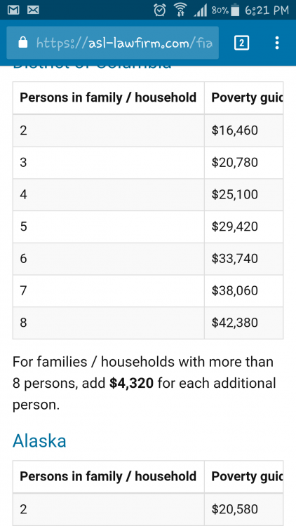Click the $4,320 bold amount text
296x526 pixels.
point(131,383)
